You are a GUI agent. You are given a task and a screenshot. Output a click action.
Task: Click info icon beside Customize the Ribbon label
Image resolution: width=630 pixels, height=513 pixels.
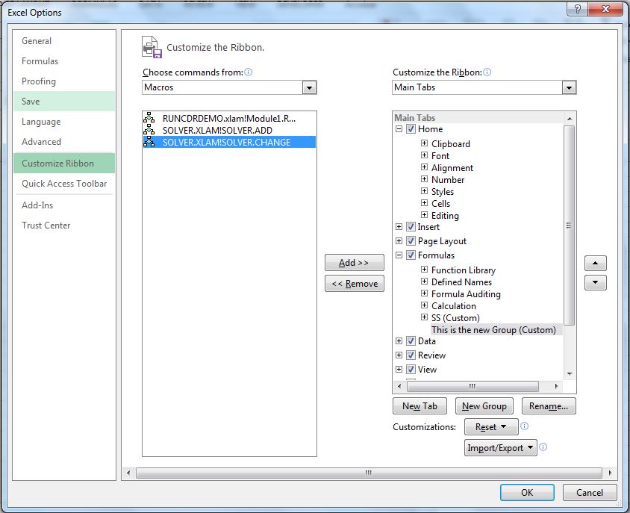coord(487,72)
